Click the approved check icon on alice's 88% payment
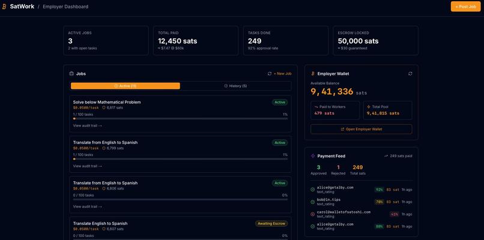The width and height of the screenshot is (484, 240). click(312, 226)
